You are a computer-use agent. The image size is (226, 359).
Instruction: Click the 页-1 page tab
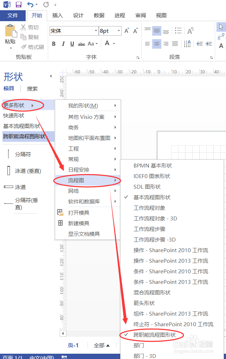73,346
